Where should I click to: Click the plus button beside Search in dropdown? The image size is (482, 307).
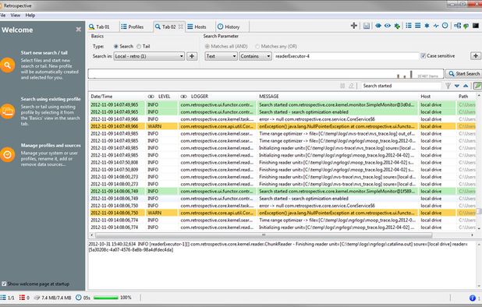[192, 56]
